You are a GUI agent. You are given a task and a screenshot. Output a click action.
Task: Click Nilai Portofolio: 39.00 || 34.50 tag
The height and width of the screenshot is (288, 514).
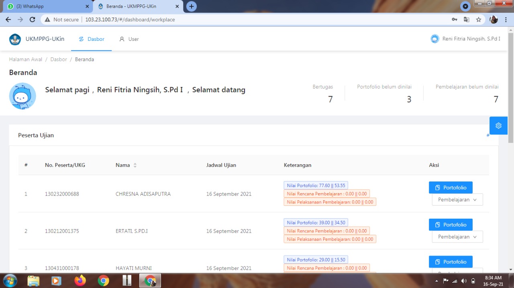(x=316, y=223)
